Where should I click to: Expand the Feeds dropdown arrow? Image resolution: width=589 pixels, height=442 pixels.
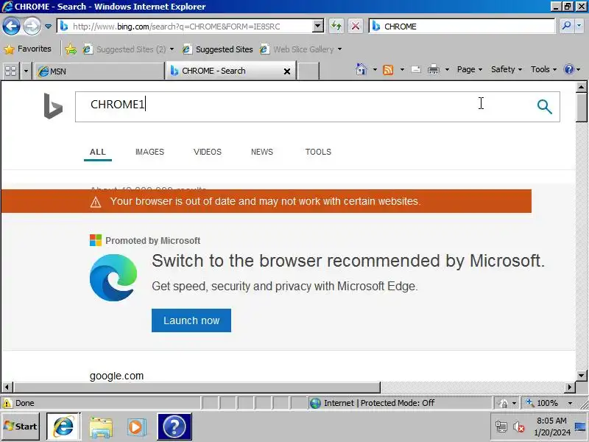coord(402,69)
